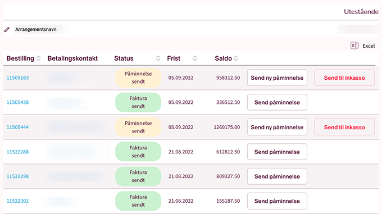The height and width of the screenshot is (214, 382).
Task: Click saldo value 612812.50
Action: click(x=228, y=152)
